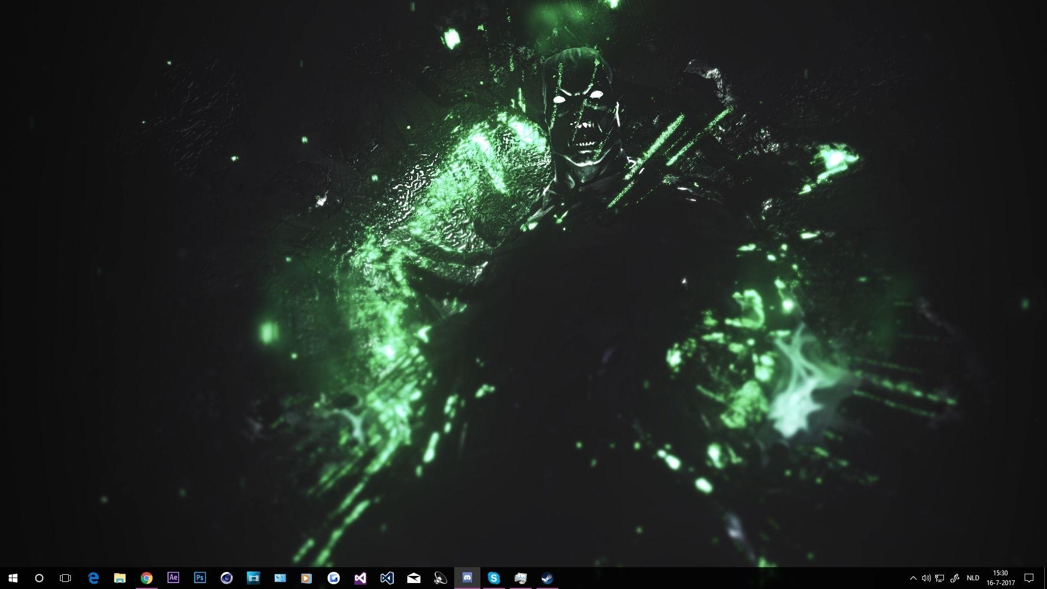Open Steam from the taskbar

pos(547,578)
